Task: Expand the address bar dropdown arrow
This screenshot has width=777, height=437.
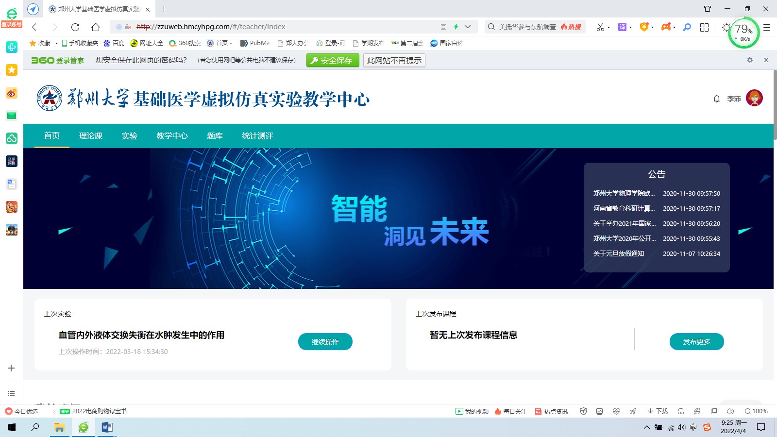Action: point(468,27)
